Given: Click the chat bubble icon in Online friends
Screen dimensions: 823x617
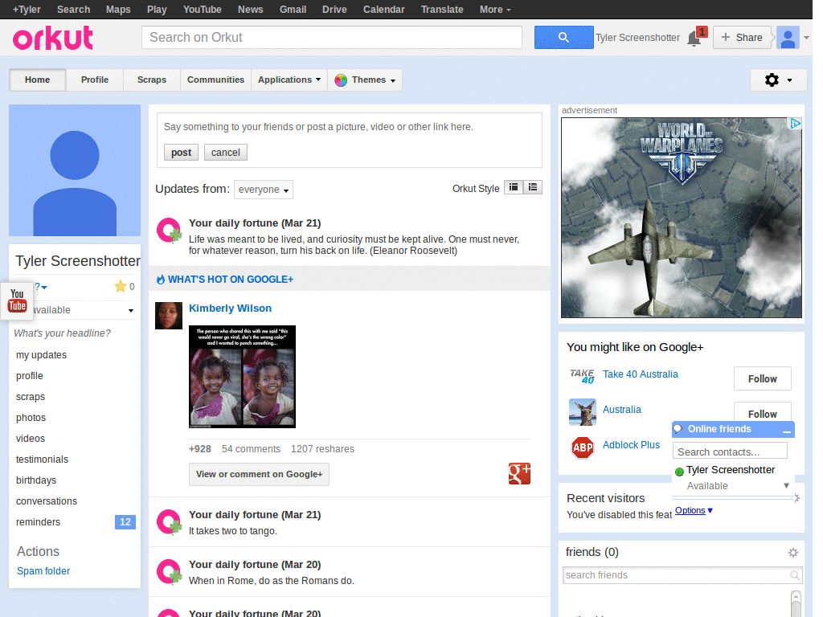Looking at the screenshot, I should click(678, 429).
